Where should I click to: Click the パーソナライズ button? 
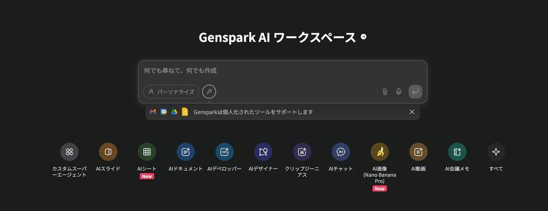click(171, 92)
